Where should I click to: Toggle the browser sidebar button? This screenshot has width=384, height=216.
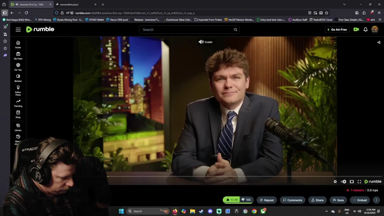[4, 13]
